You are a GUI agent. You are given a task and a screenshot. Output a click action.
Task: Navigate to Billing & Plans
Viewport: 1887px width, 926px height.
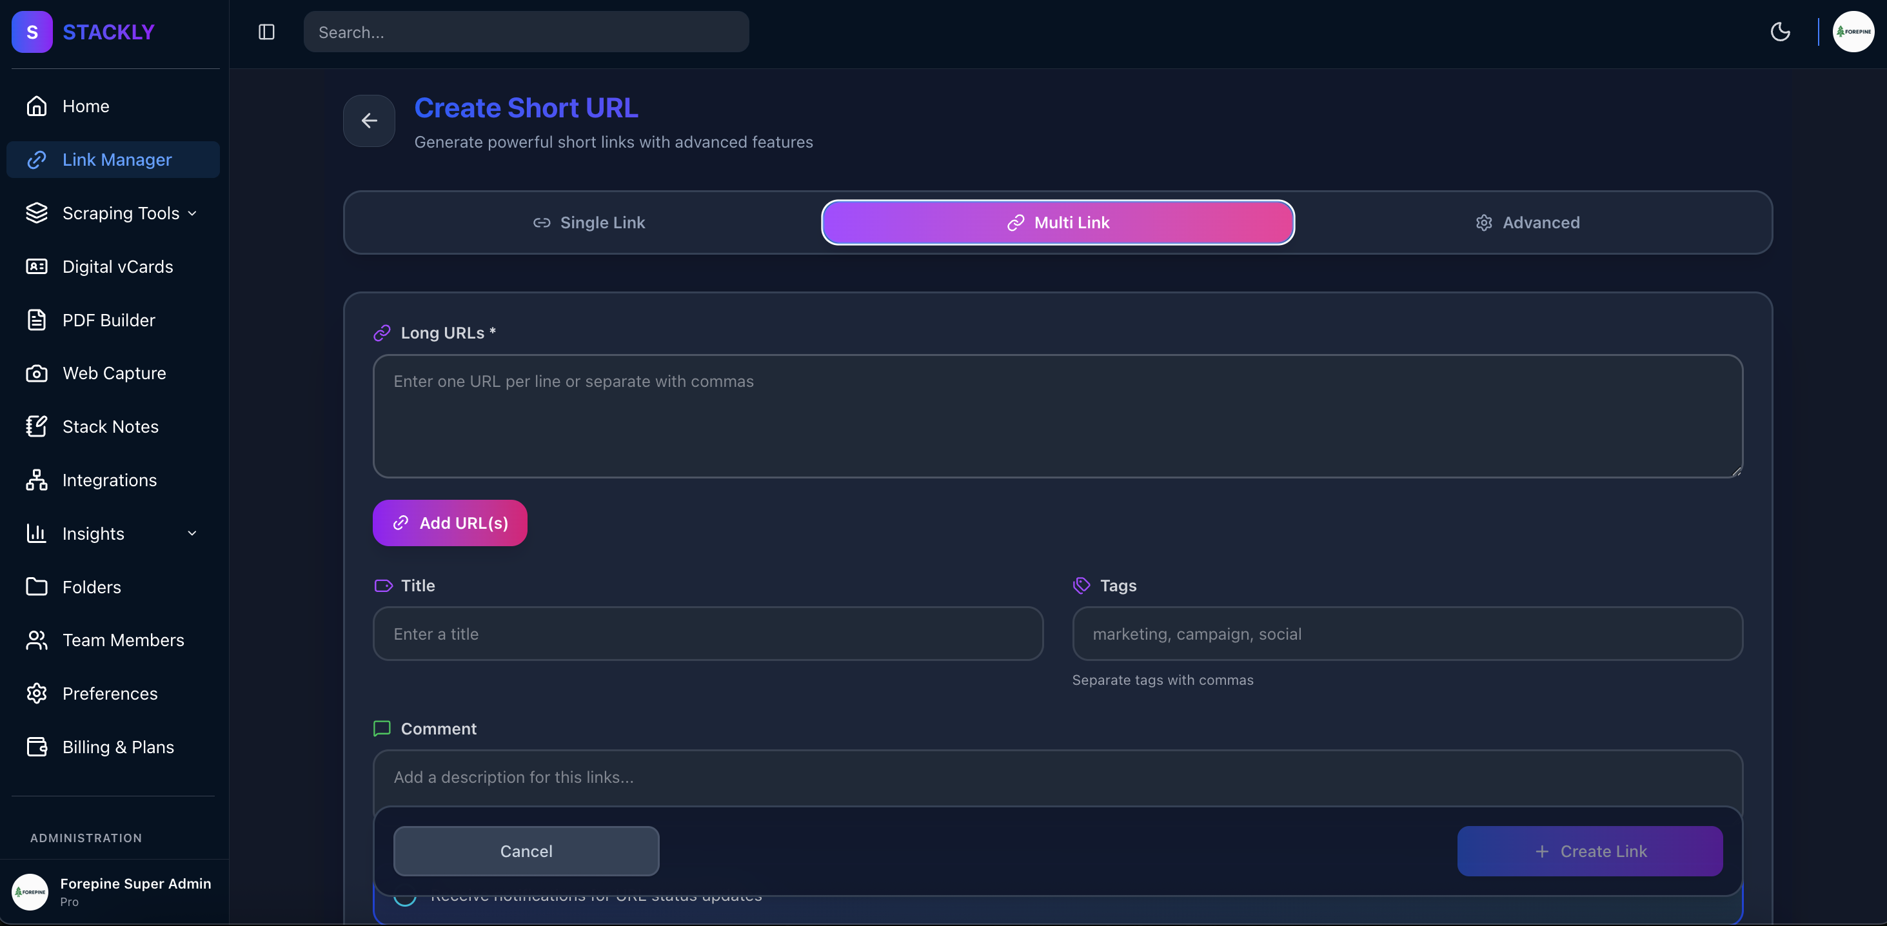(x=117, y=747)
